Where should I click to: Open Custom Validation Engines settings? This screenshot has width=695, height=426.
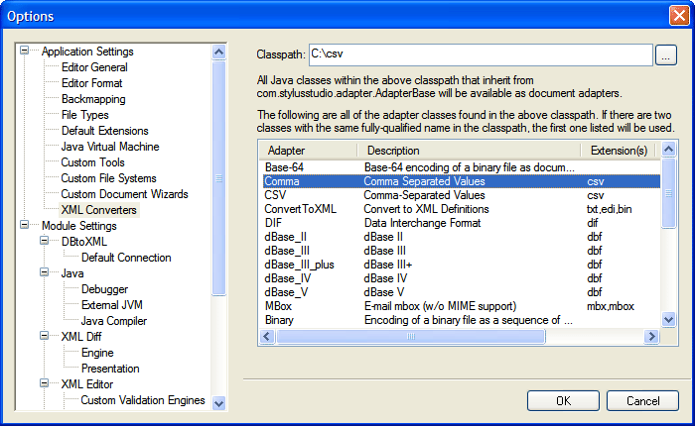click(143, 400)
